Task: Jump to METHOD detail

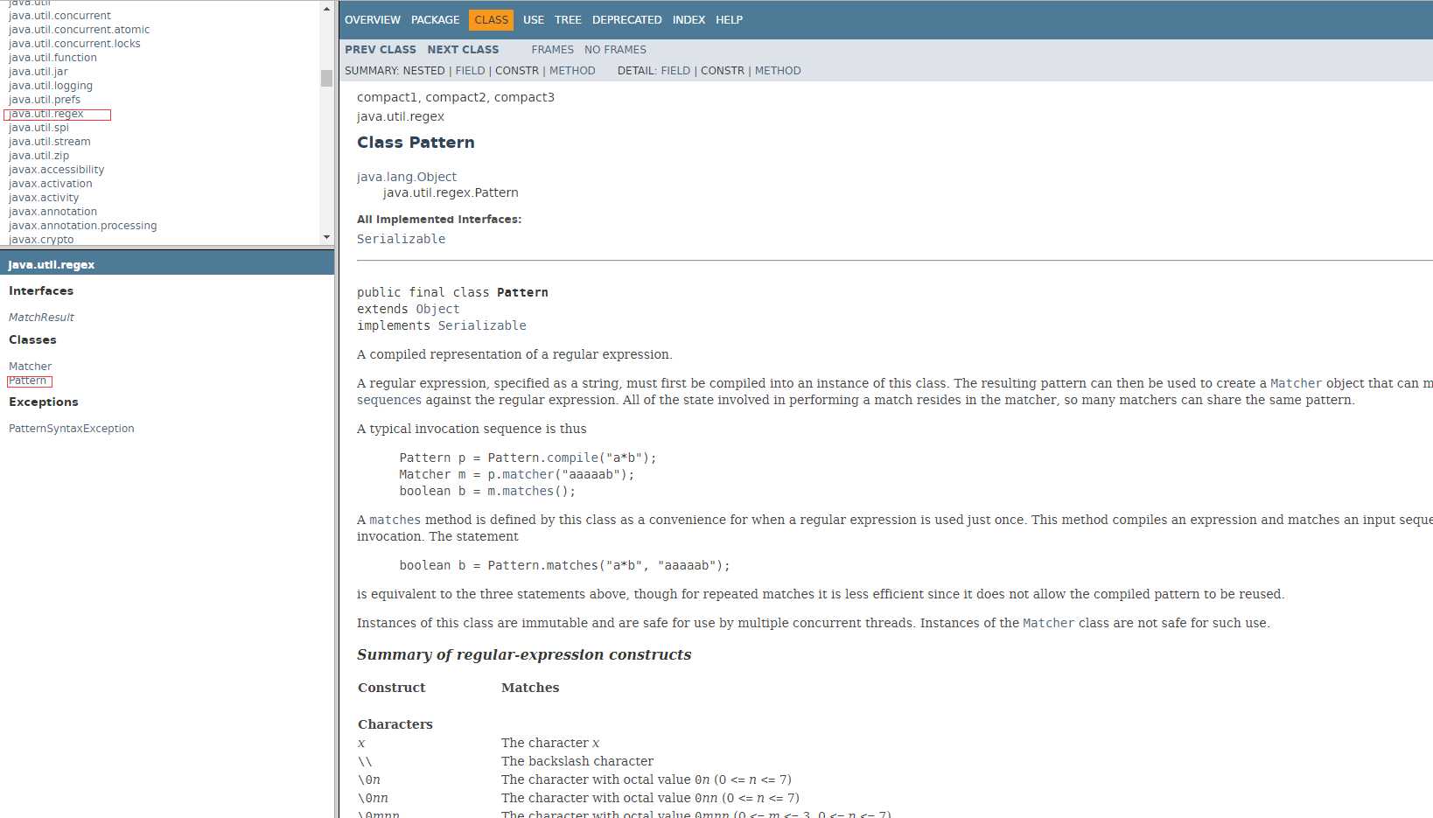Action: coord(778,71)
